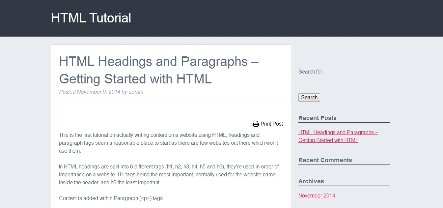This screenshot has height=208, width=443.
Task: Click the Recent Comments sidebar heading
Action: coord(325,160)
